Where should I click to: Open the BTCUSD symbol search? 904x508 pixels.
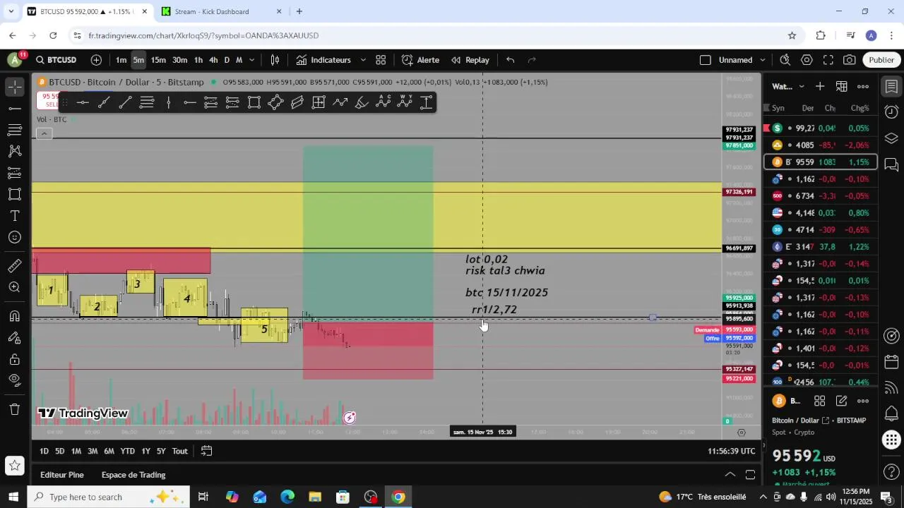[56, 60]
